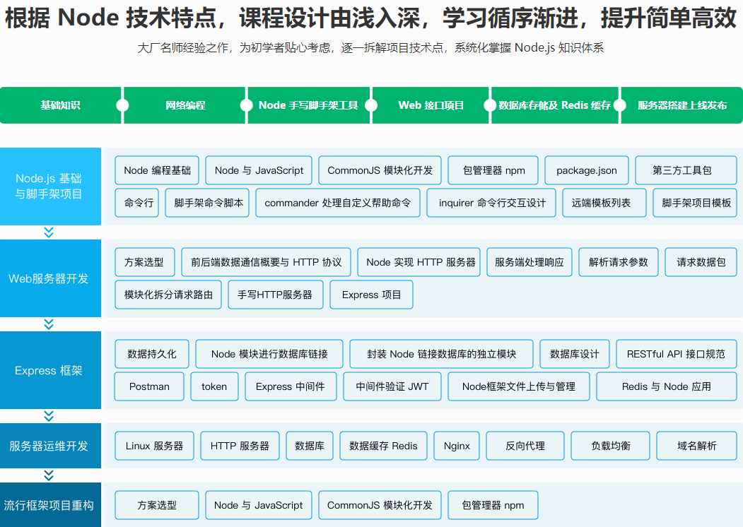
Task: Click the 域名解析 tag
Action: 697,446
